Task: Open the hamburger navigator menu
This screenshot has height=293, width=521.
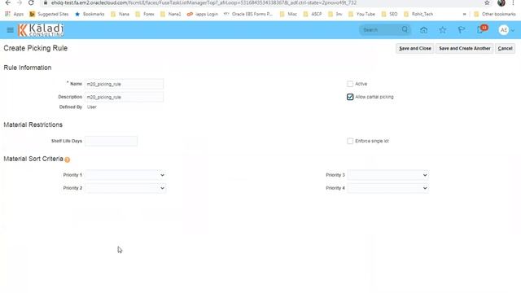Action: click(x=10, y=30)
